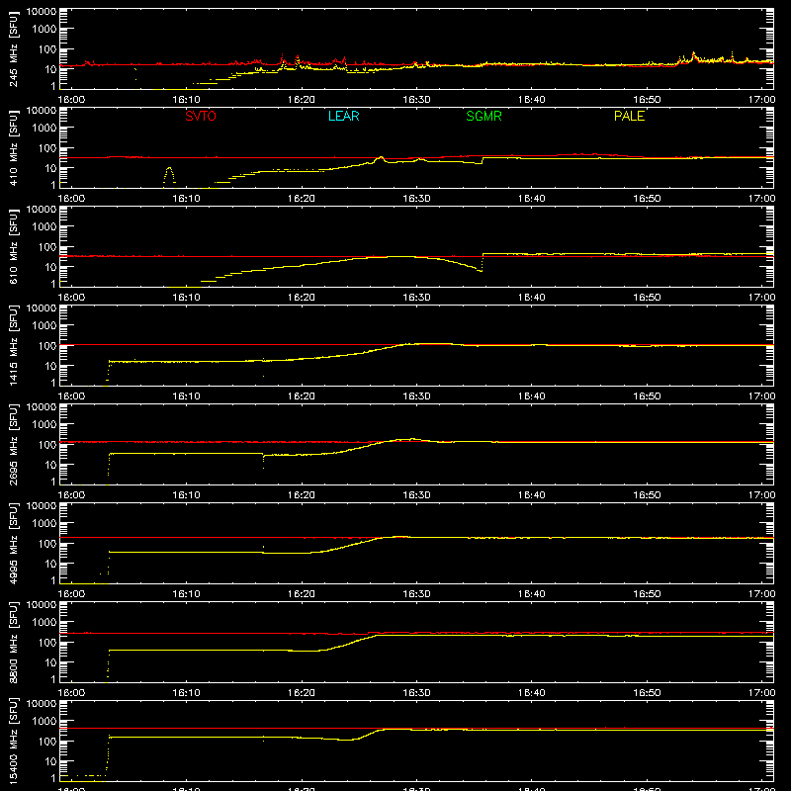This screenshot has width=791, height=791.
Task: Click the 16:10 time label of 245 MHz panel
Action: (186, 100)
